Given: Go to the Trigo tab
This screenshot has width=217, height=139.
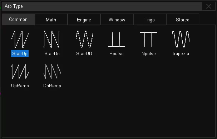Looking at the screenshot, I should [x=149, y=20].
